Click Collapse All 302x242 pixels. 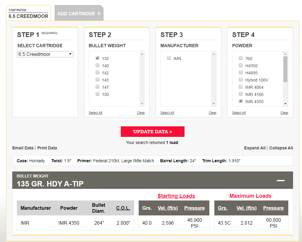point(281,148)
